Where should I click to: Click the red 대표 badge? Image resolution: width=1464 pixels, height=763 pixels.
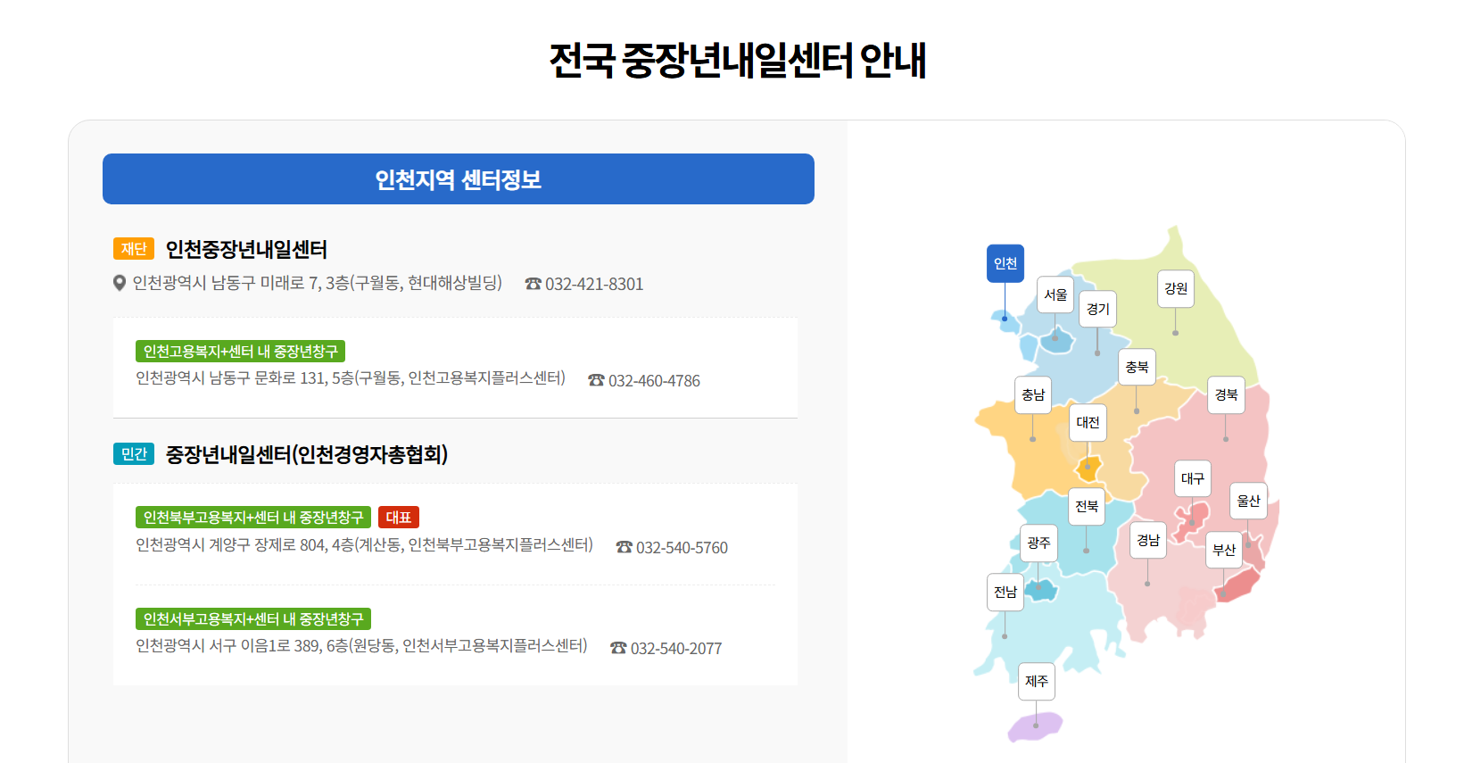tap(399, 518)
